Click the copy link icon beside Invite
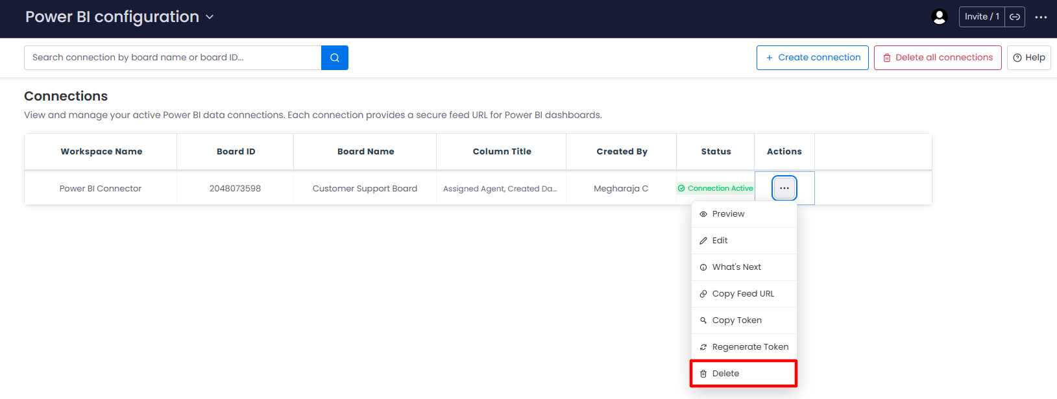1057x399 pixels. tap(1015, 17)
